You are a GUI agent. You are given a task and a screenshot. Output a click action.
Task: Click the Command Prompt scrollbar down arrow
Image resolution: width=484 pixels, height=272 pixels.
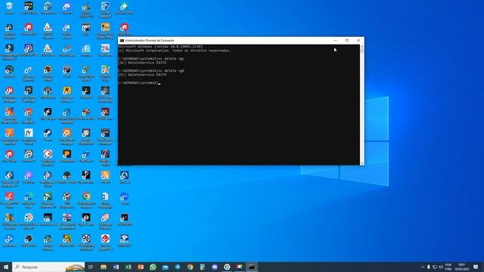point(361,163)
